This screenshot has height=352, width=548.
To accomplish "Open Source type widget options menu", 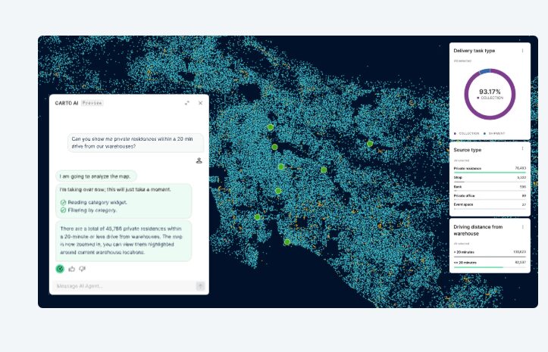I will click(522, 150).
